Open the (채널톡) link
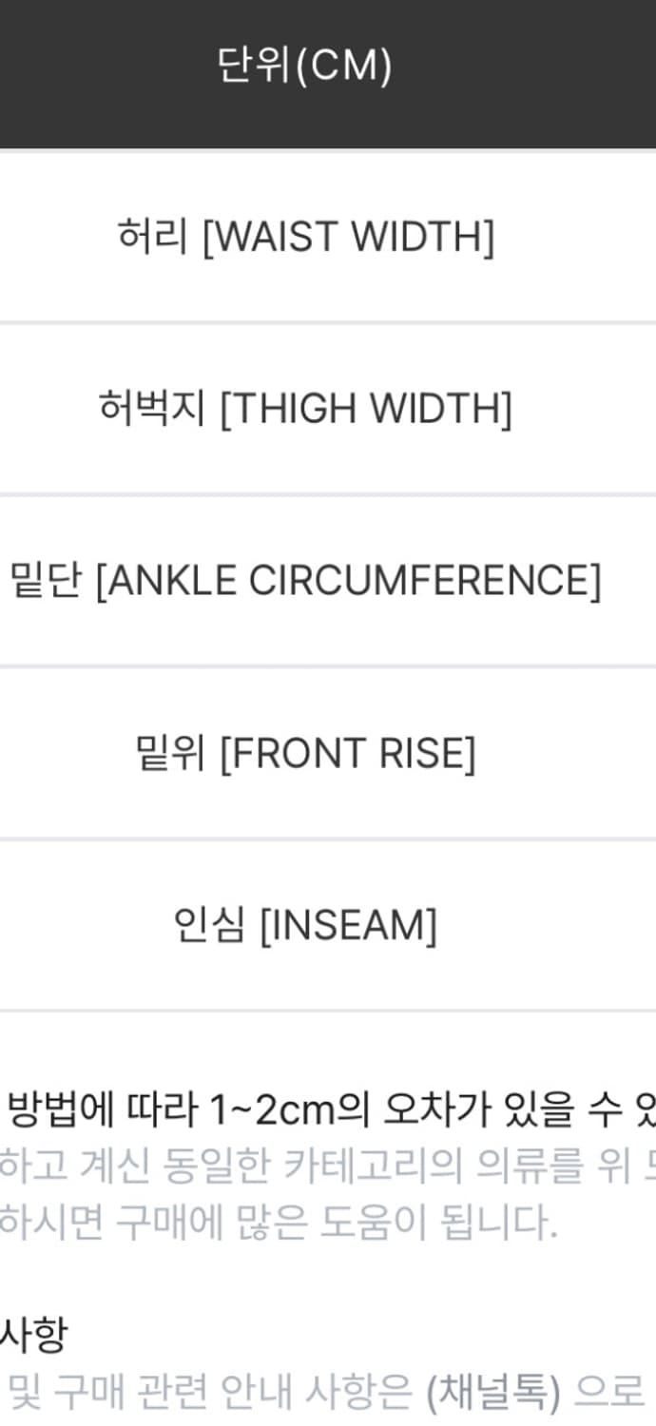The width and height of the screenshot is (656, 1426). tap(492, 1392)
